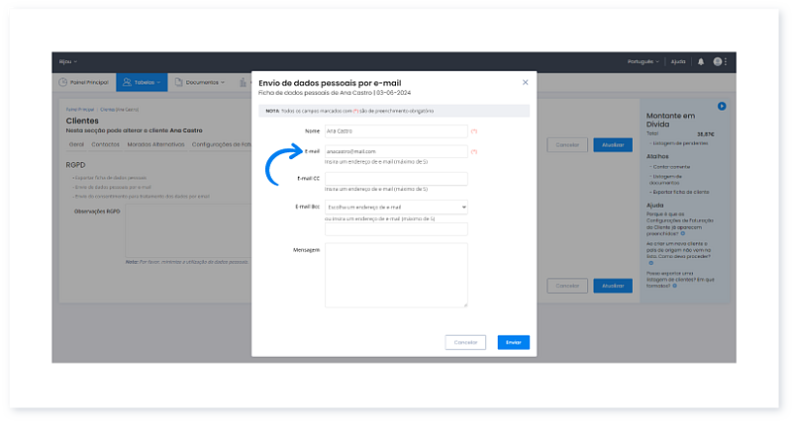Click the Tabelas people icon

pos(126,82)
